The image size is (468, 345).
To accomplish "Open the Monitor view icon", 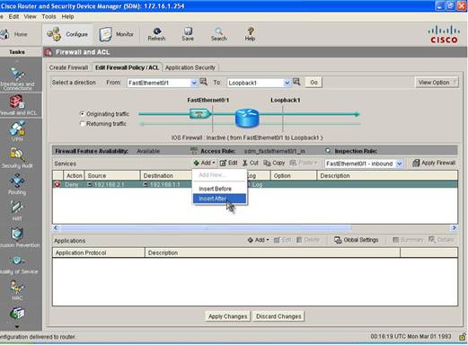I will (x=105, y=34).
